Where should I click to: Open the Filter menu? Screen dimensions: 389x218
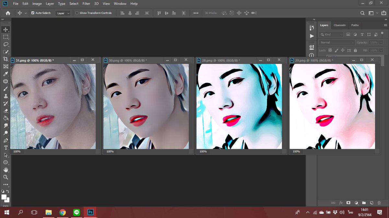[x=86, y=4]
